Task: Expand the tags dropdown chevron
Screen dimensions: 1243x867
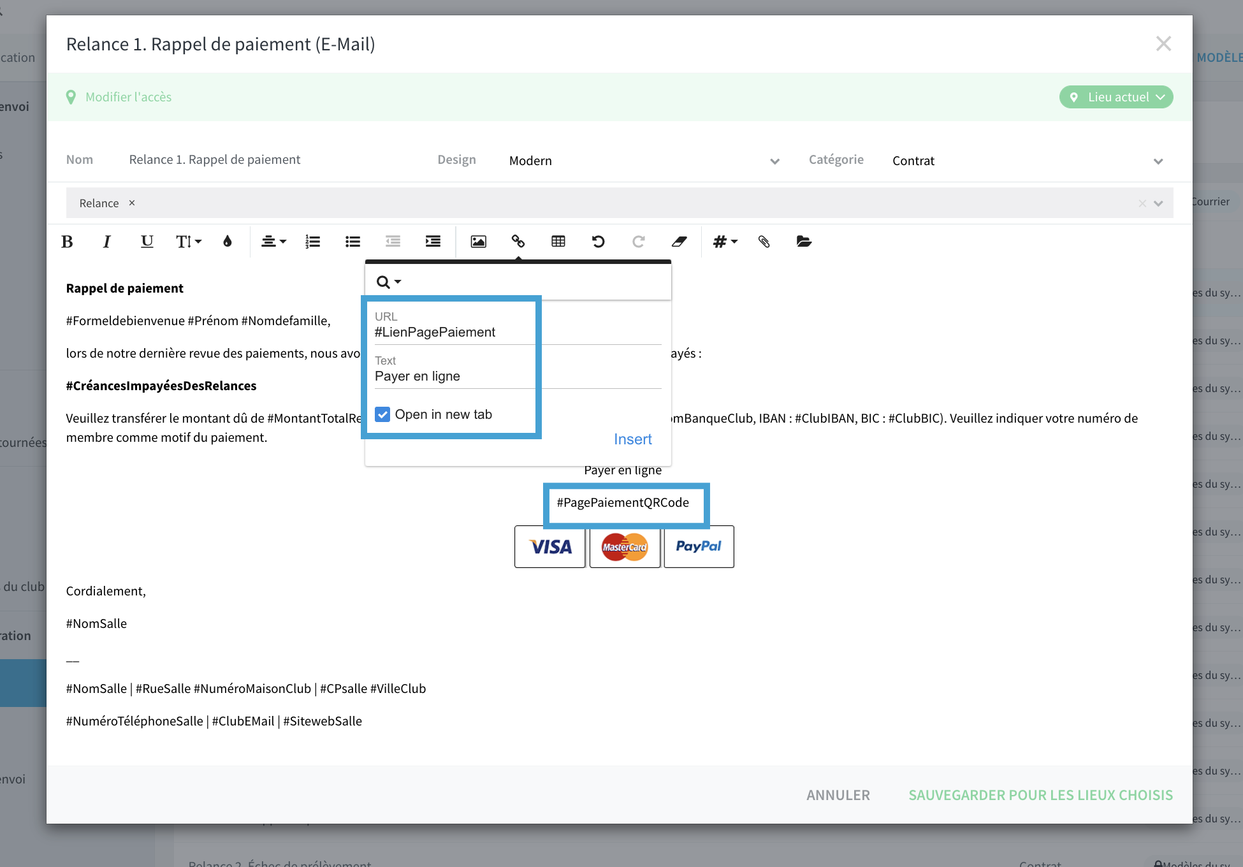Action: click(1158, 203)
